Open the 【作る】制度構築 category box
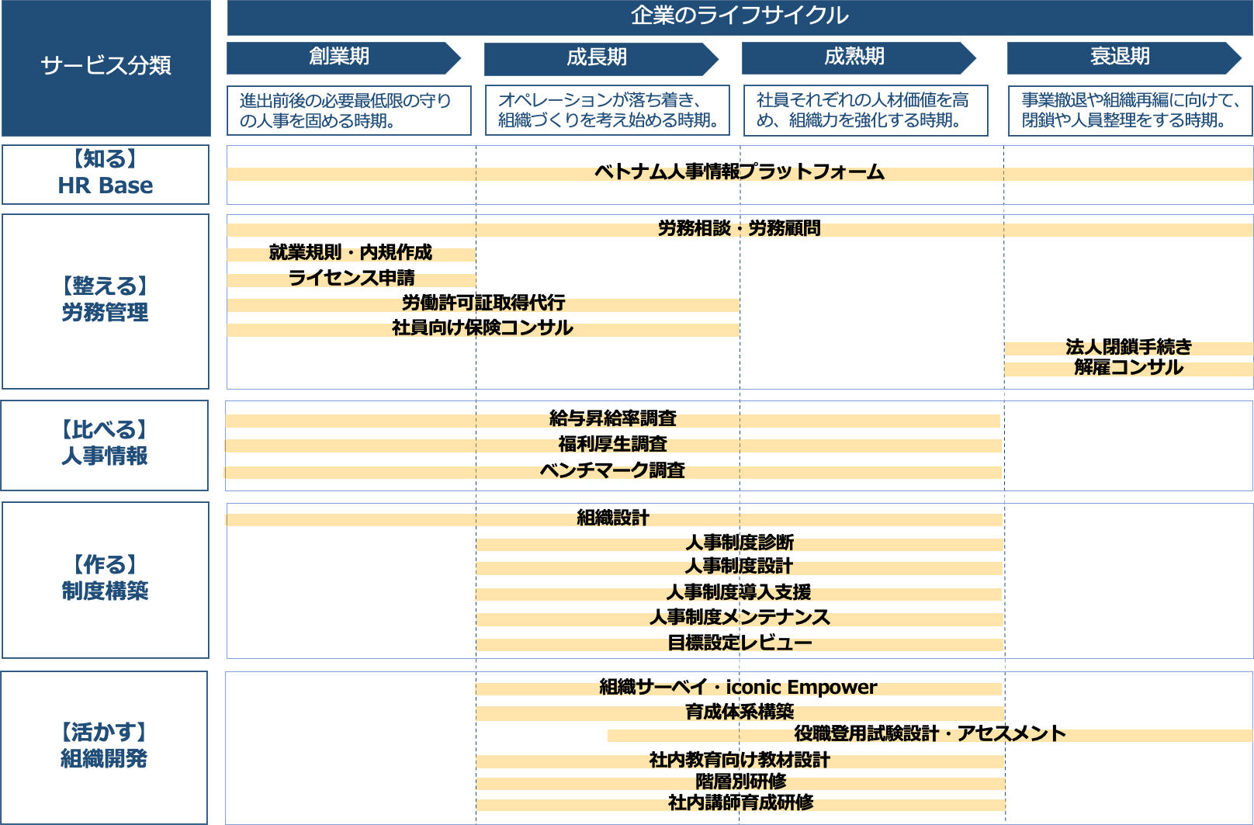This screenshot has height=825, width=1254. pos(106,580)
